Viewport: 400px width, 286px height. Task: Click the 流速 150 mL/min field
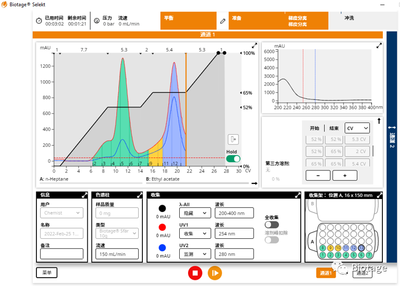pyautogui.click(x=117, y=254)
